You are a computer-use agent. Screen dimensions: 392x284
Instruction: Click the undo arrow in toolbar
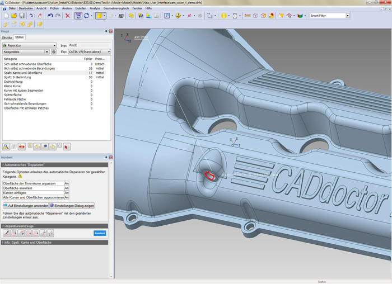pos(50,16)
